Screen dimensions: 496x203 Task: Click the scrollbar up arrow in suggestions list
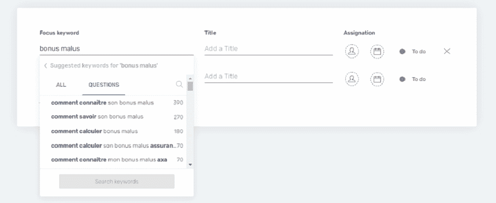click(190, 79)
